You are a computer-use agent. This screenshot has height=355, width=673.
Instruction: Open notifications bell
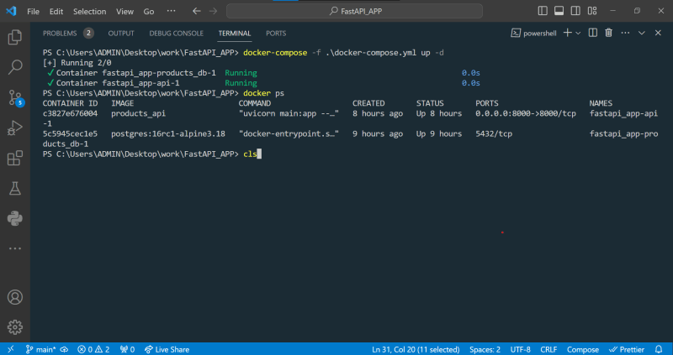click(x=659, y=349)
